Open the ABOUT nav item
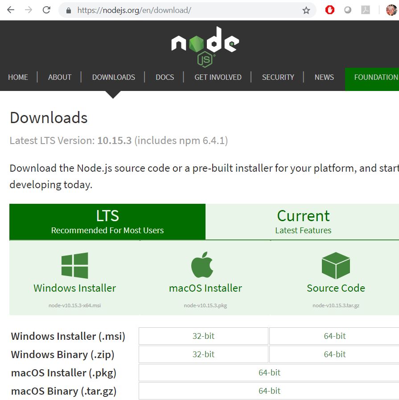The width and height of the screenshot is (399, 400). click(x=60, y=77)
